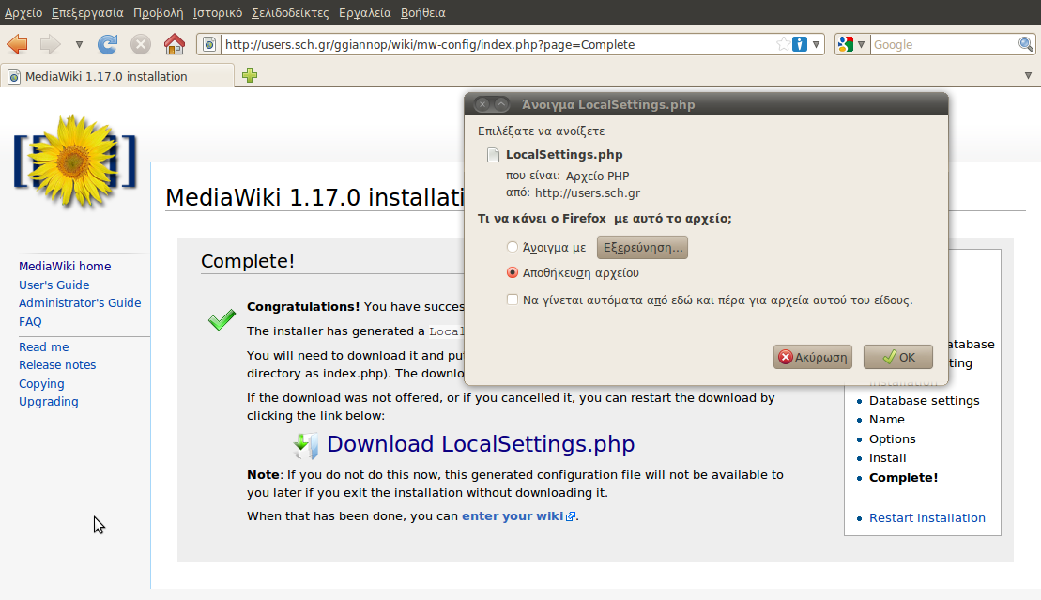This screenshot has width=1041, height=600.
Task: Open the Copying link
Action: tap(41, 383)
